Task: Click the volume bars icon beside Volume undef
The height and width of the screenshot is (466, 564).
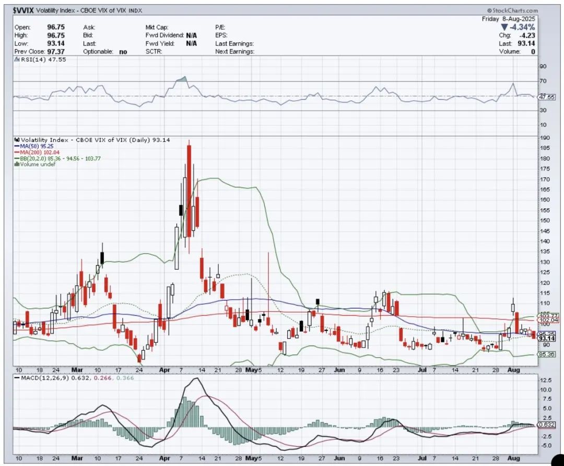Action: tap(17, 164)
